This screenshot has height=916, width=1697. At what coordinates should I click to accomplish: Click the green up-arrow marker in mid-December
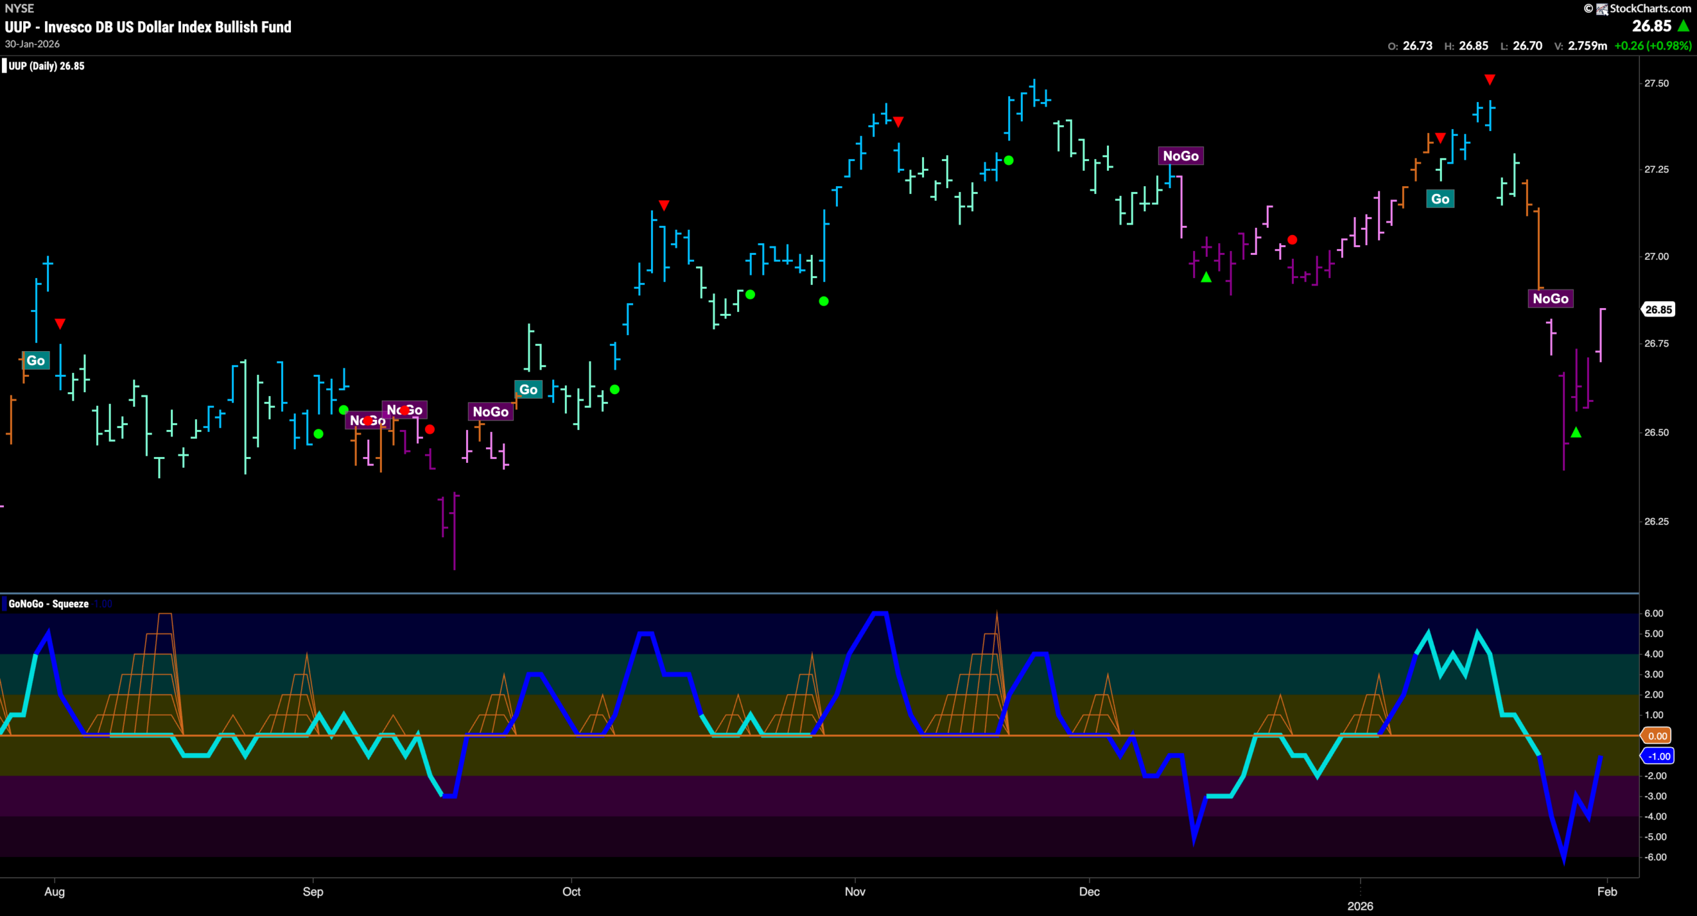click(1206, 277)
